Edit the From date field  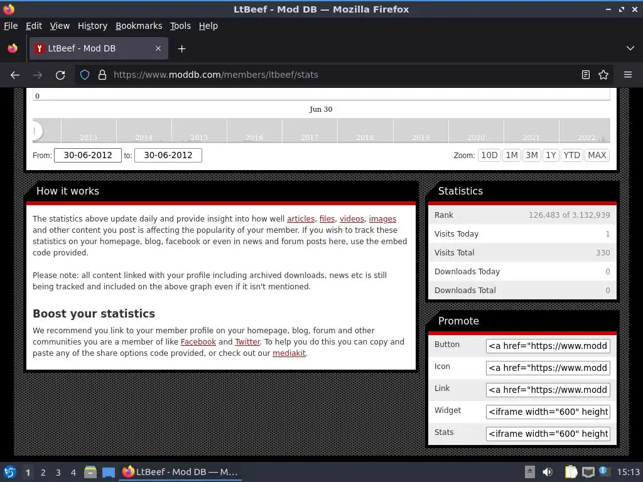[x=88, y=156]
